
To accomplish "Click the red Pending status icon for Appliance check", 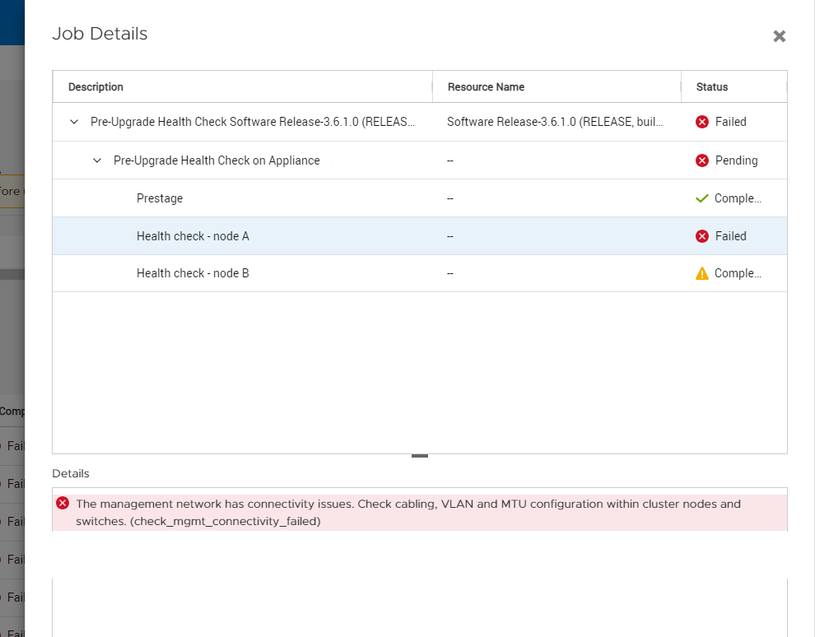I will pyautogui.click(x=701, y=160).
